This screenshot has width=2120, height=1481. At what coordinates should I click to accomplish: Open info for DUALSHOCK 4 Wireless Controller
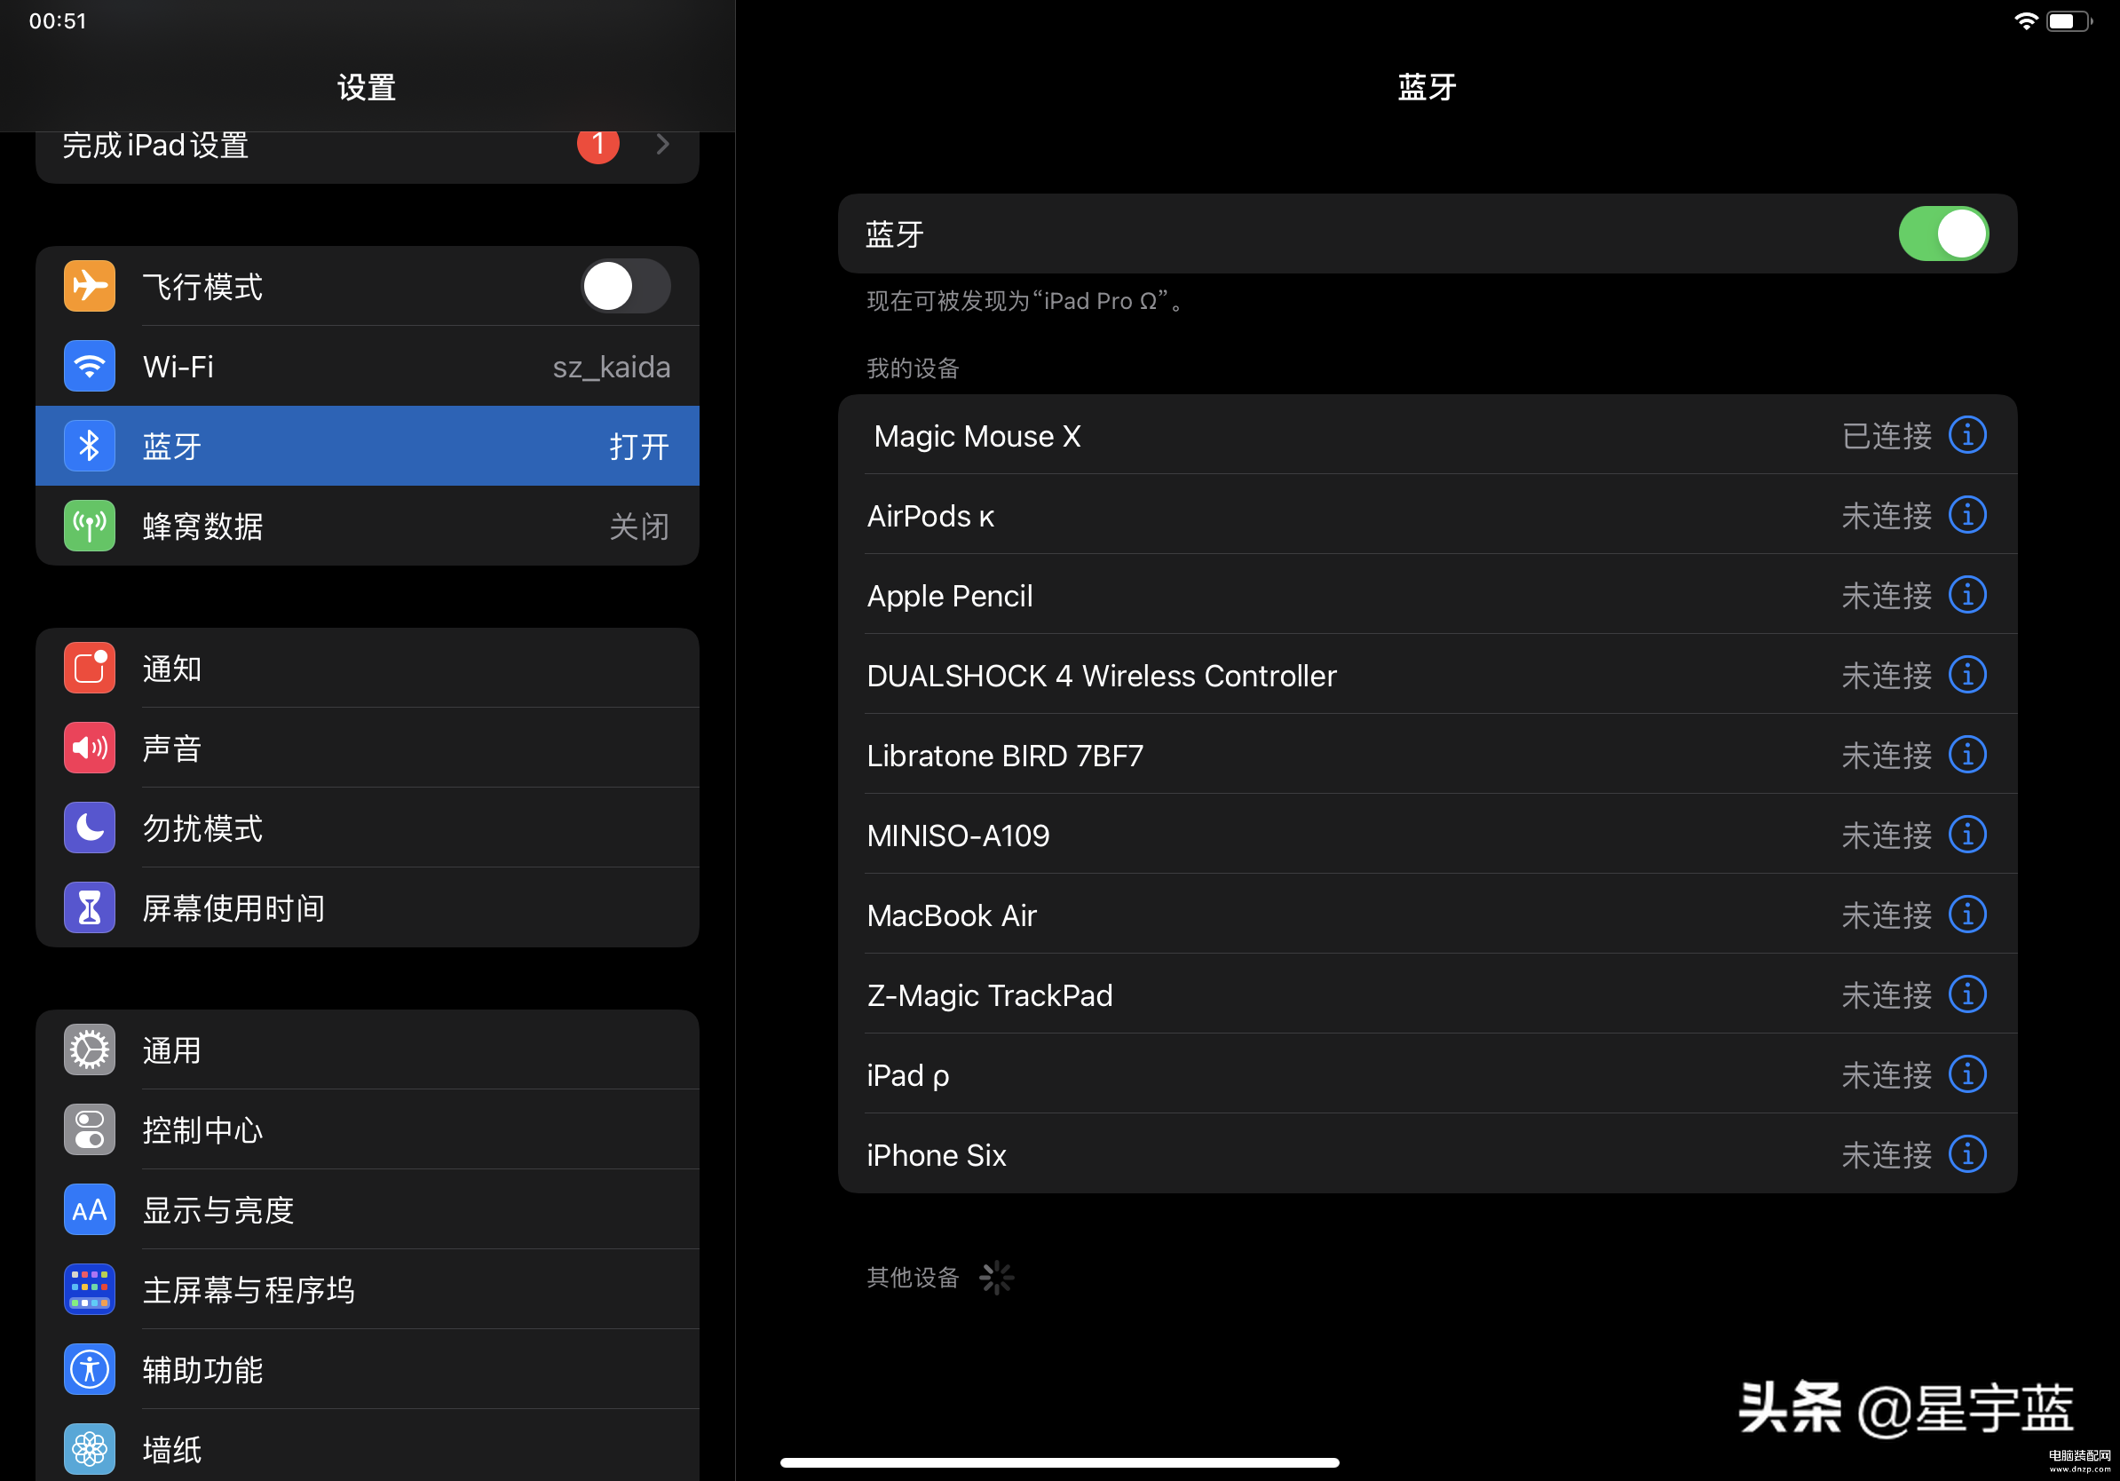(x=1967, y=675)
